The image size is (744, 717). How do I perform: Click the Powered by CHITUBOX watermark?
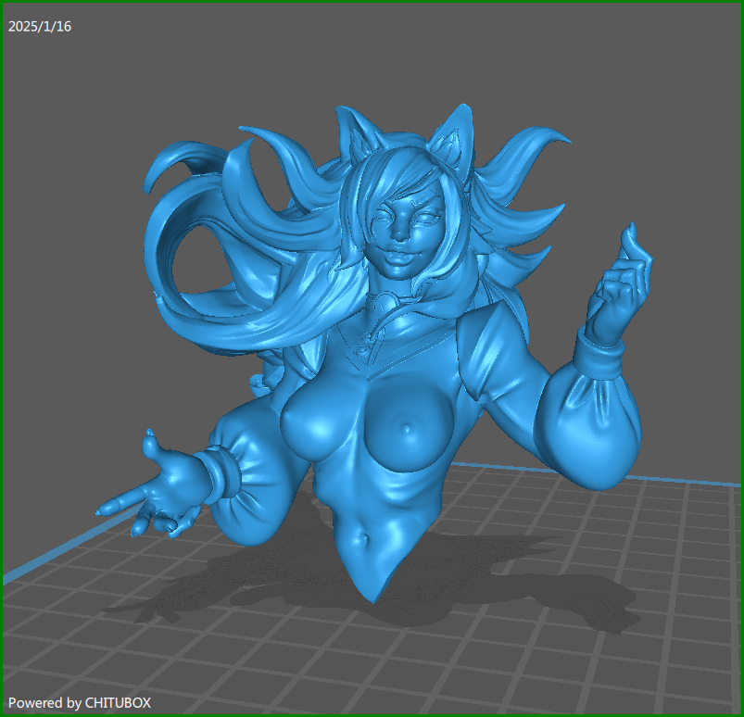pos(79,703)
